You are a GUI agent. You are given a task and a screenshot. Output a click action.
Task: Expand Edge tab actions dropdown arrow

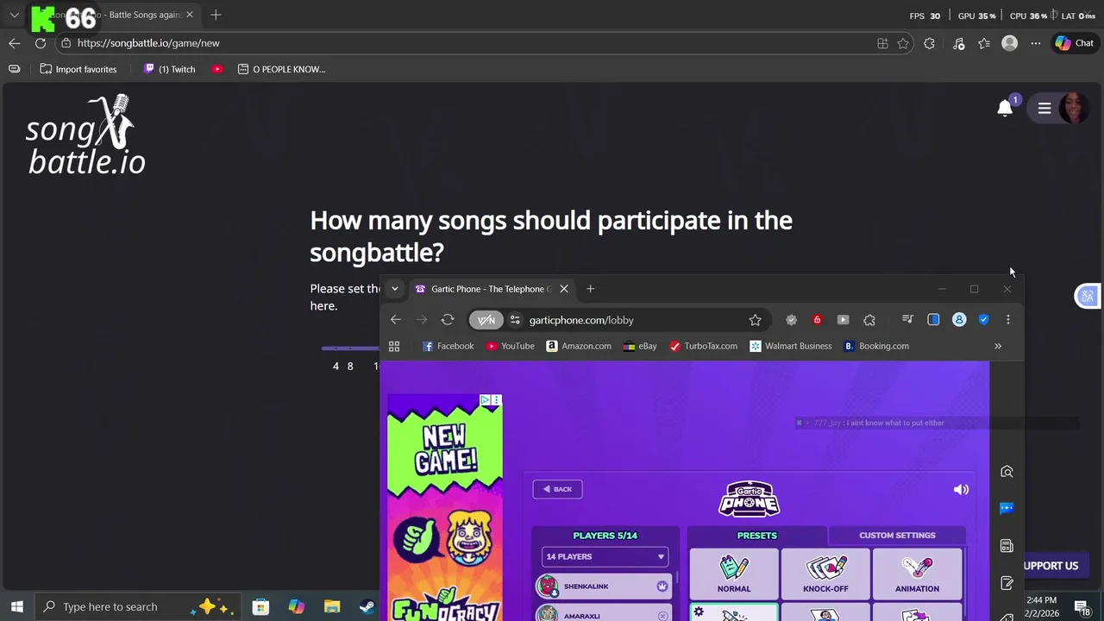pyautogui.click(x=15, y=15)
